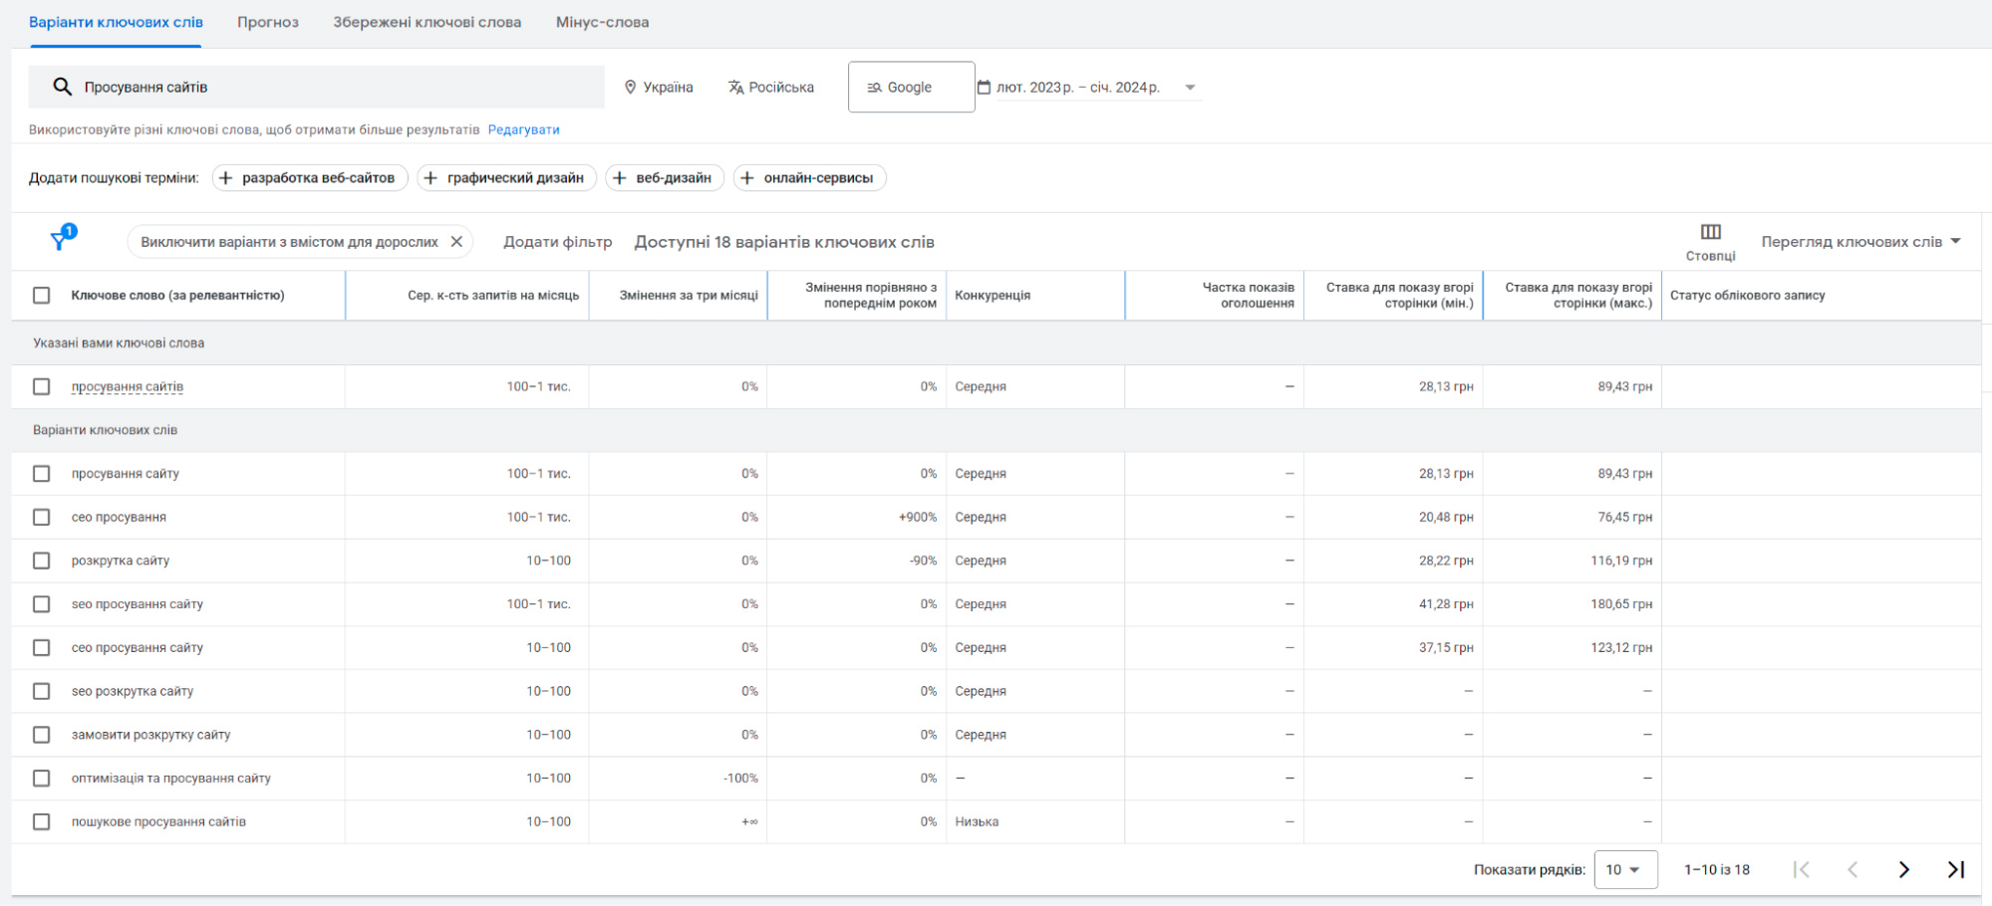The width and height of the screenshot is (1992, 906).
Task: Click the Україна location pin icon
Action: click(x=630, y=87)
